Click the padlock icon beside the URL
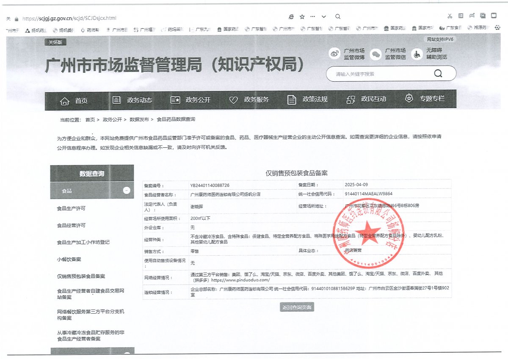 (x=17, y=19)
